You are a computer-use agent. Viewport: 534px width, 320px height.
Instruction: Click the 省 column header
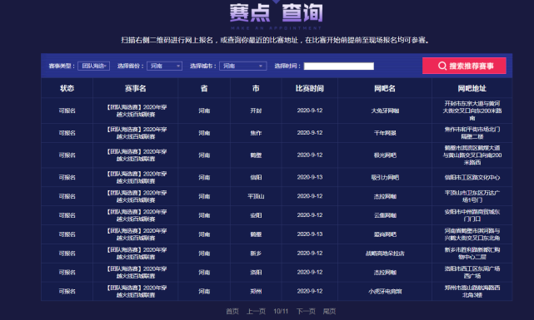click(x=204, y=88)
